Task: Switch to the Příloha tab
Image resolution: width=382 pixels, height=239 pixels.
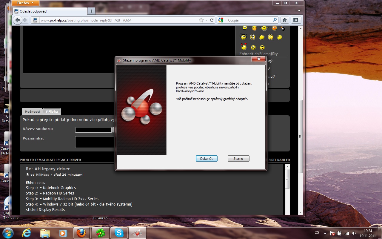Action: (52, 112)
